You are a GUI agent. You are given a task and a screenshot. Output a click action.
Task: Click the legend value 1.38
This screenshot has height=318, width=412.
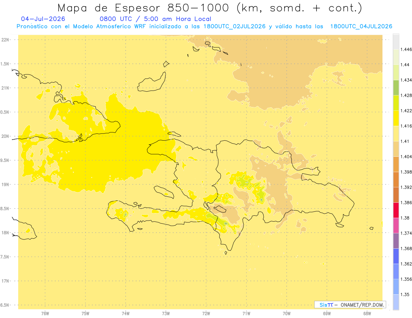(405, 218)
